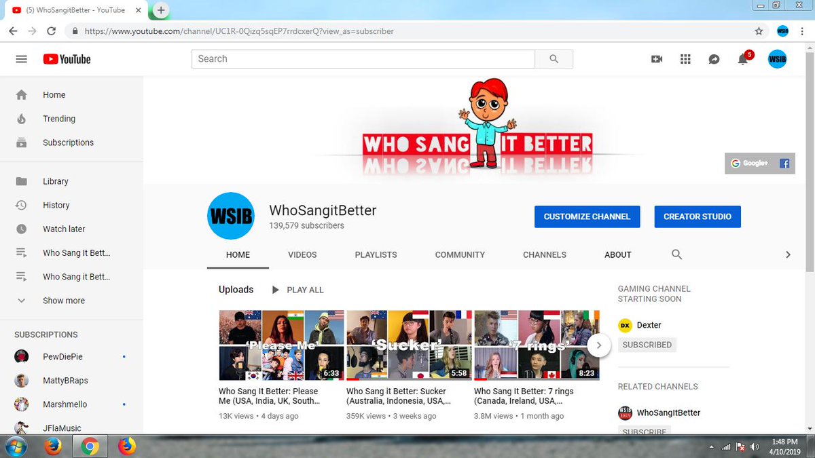Screen dimensions: 815x458
Task: Open Who Sang It Better: 7 rings title
Action: pyautogui.click(x=524, y=396)
